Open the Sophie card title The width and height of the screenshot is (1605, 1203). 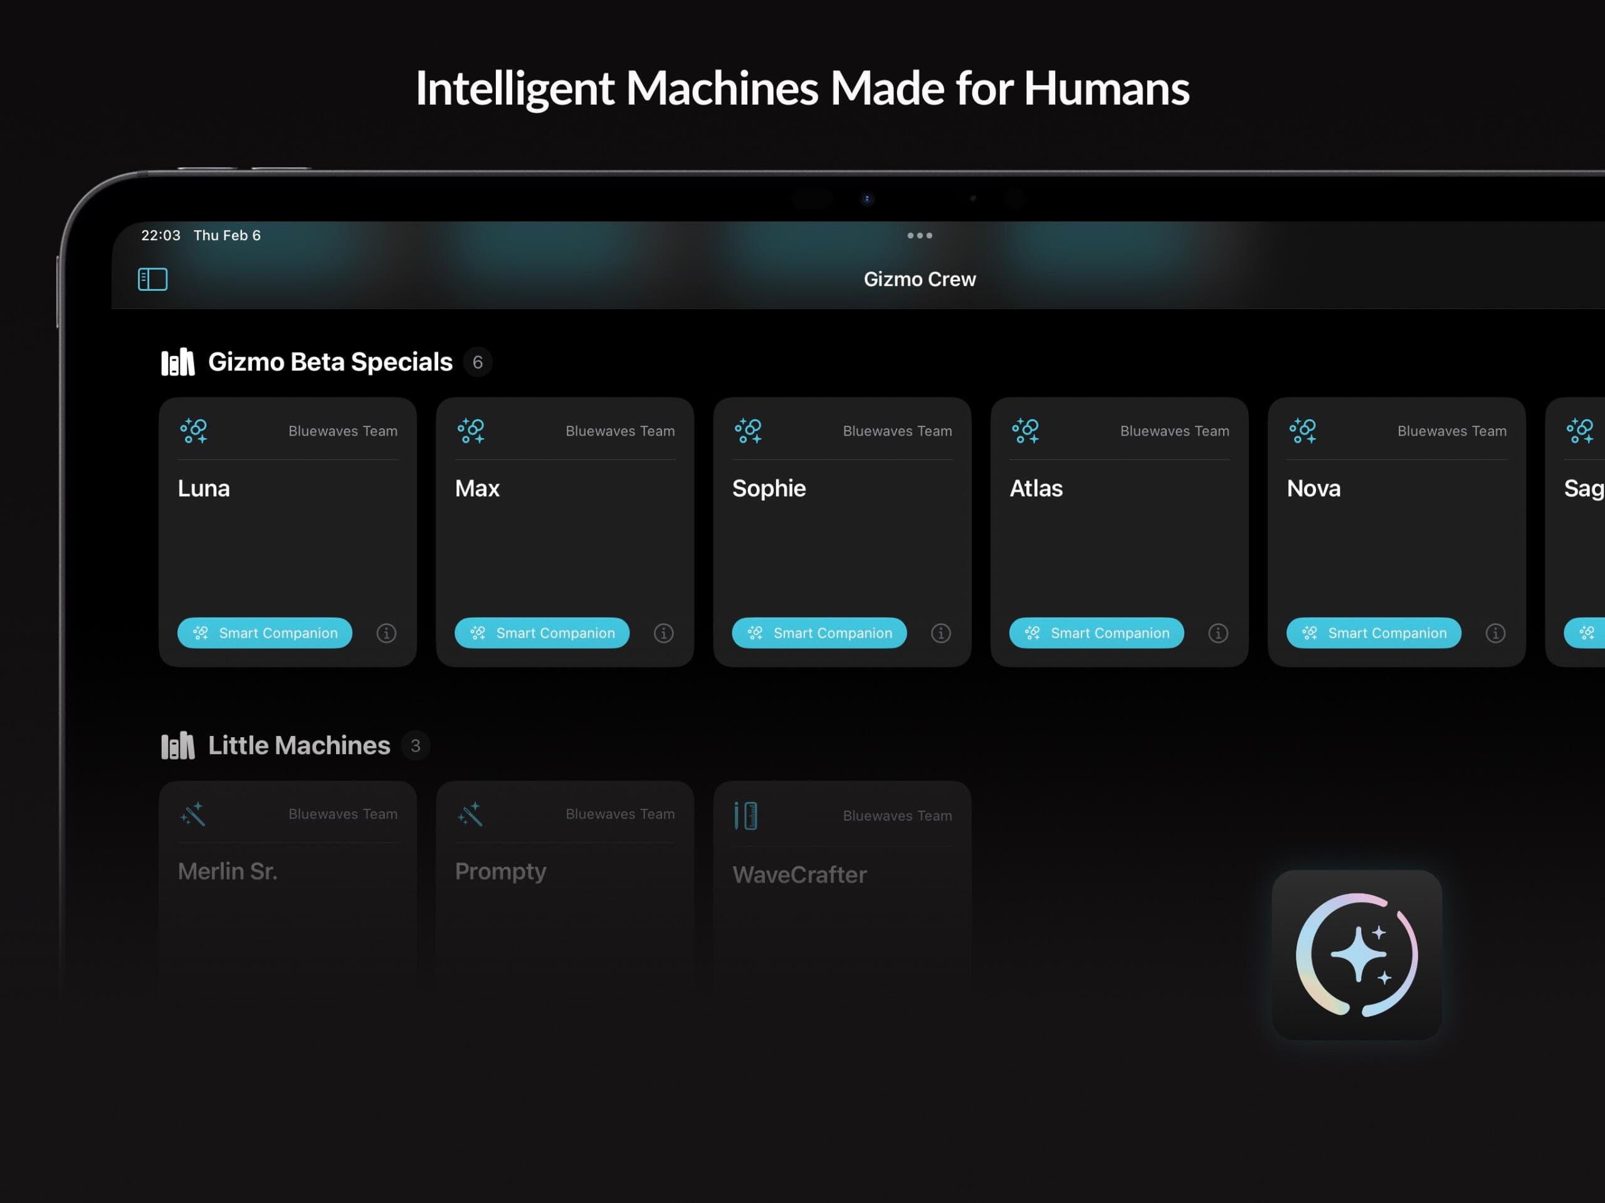[x=769, y=489]
